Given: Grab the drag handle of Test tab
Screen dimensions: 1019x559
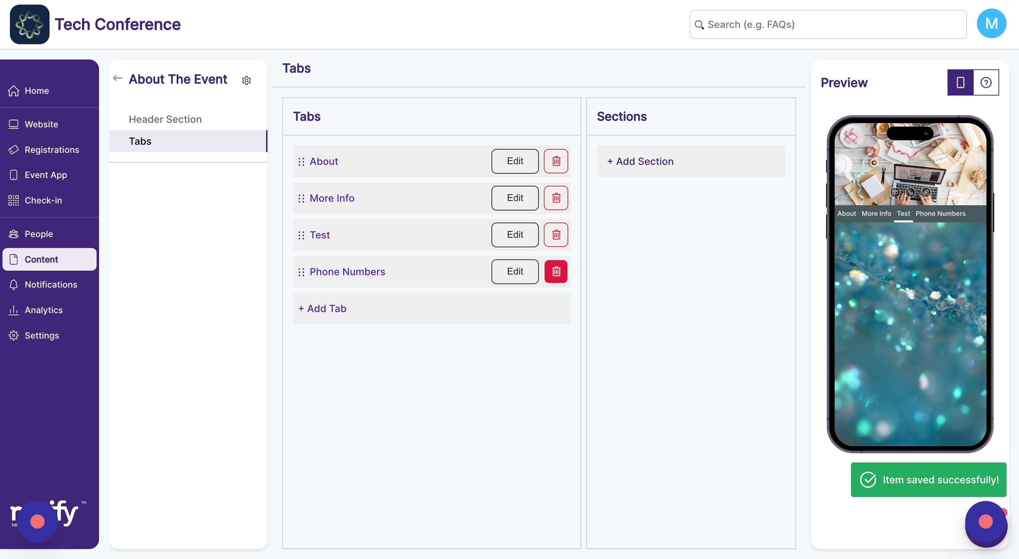Looking at the screenshot, I should (301, 235).
